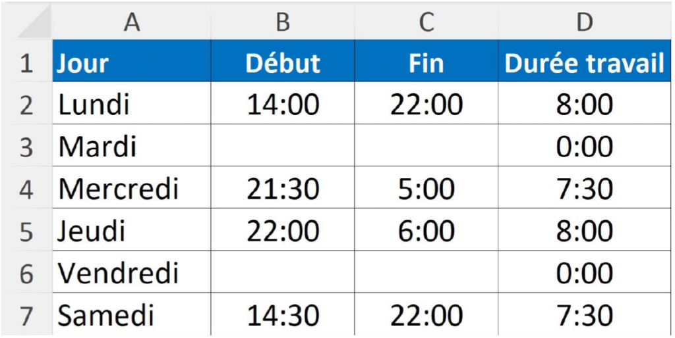
Task: Select row 4 header
Action: [26, 189]
